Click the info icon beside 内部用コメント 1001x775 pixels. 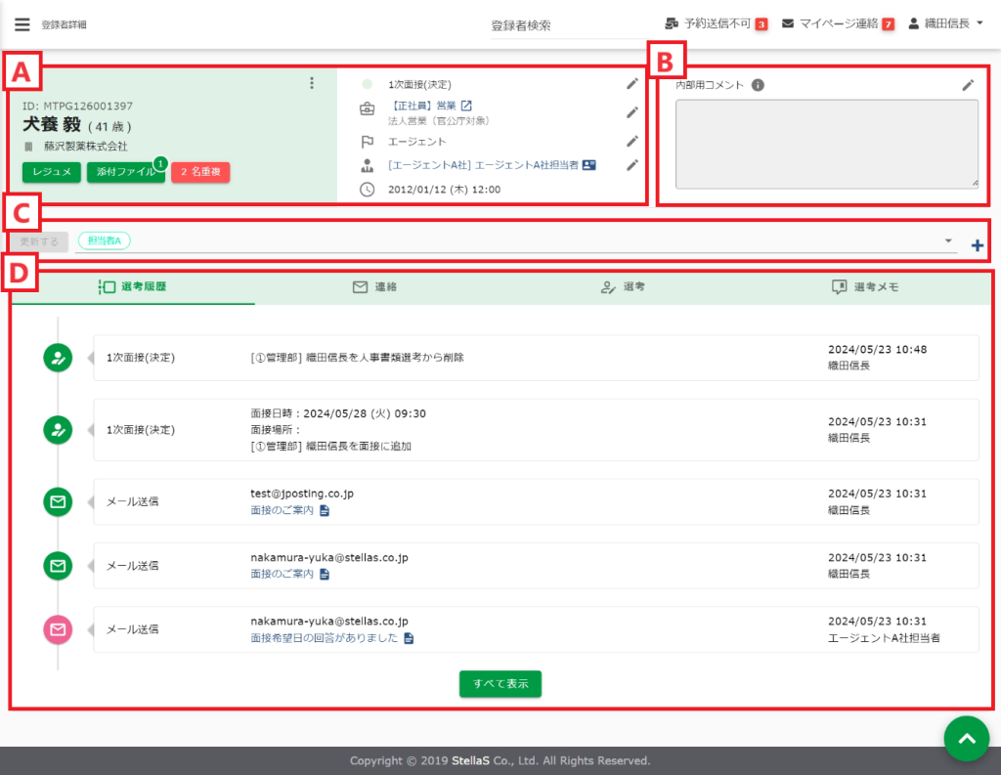pos(758,85)
